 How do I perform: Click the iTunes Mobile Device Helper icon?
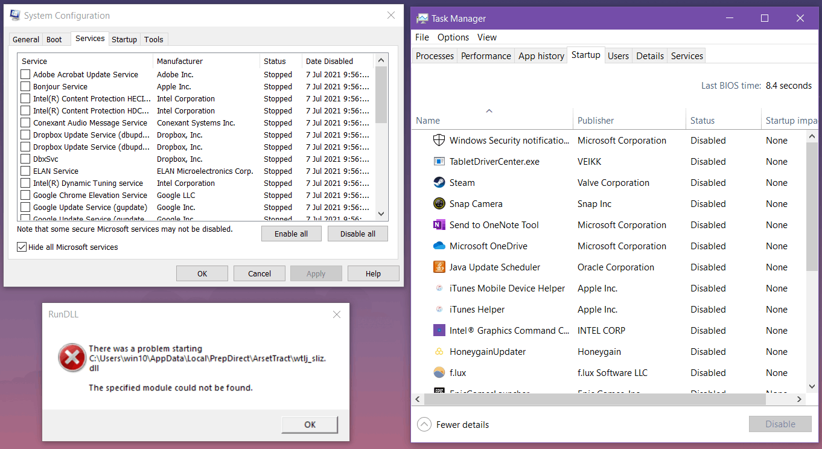[439, 288]
